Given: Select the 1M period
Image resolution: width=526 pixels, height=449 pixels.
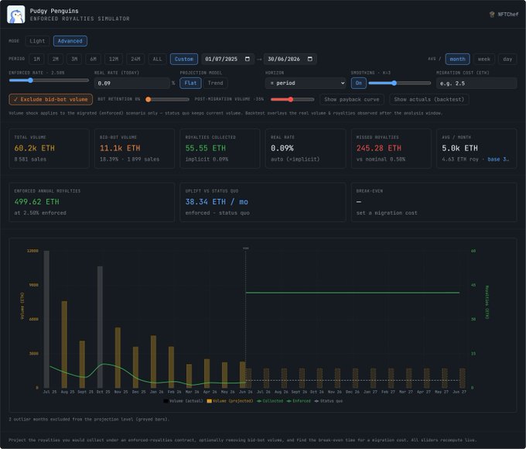Looking at the screenshot, I should click(x=36, y=59).
